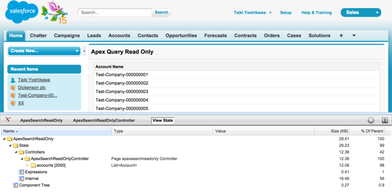
Task: Open the Leads tab
Action: pyautogui.click(x=94, y=36)
